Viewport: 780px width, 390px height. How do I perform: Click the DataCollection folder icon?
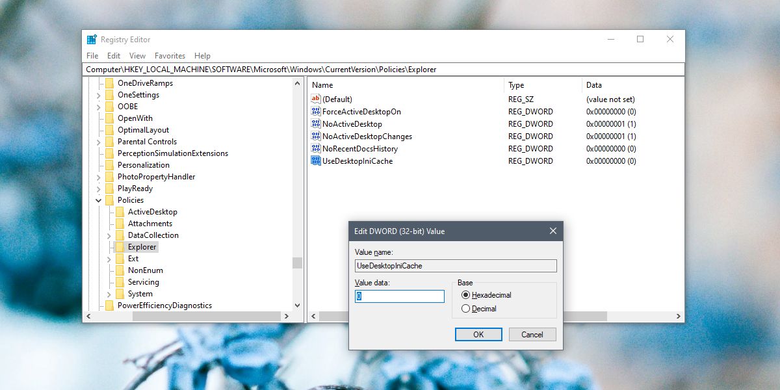(120, 235)
